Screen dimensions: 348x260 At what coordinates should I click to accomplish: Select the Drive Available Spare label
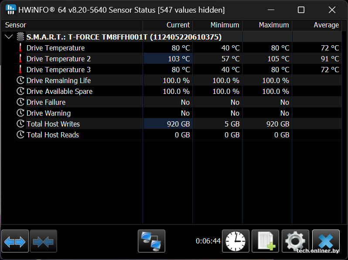point(59,91)
